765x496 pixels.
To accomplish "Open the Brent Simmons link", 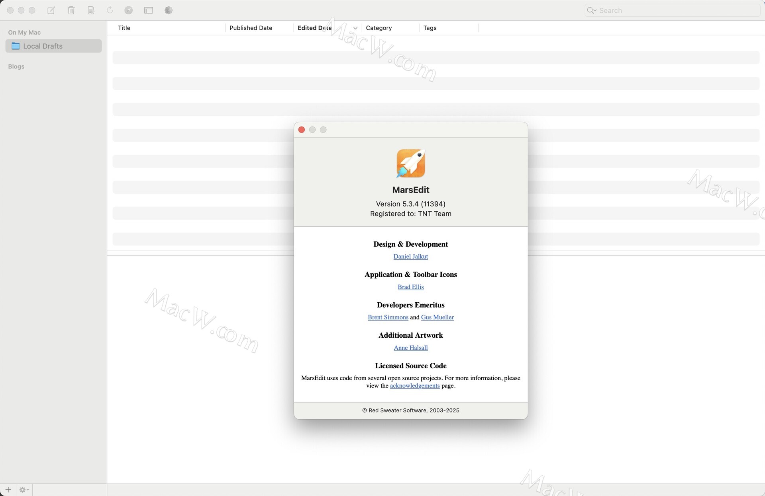I will (388, 317).
